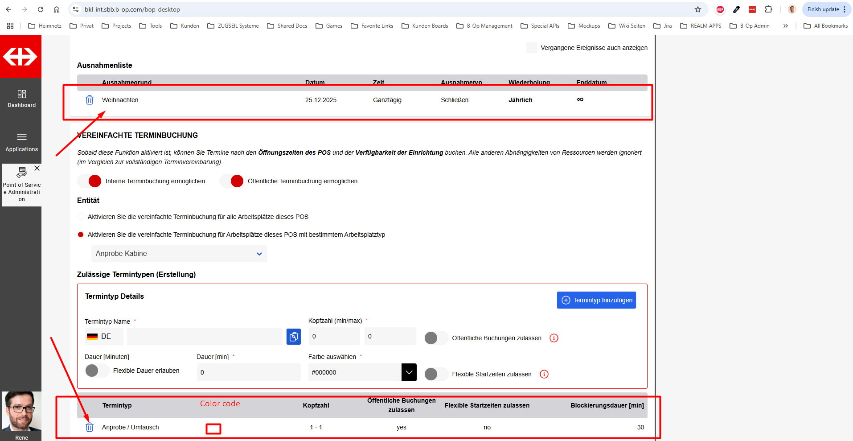The width and height of the screenshot is (853, 441).
Task: Open the color picker dropdown arrow
Action: [x=409, y=372]
